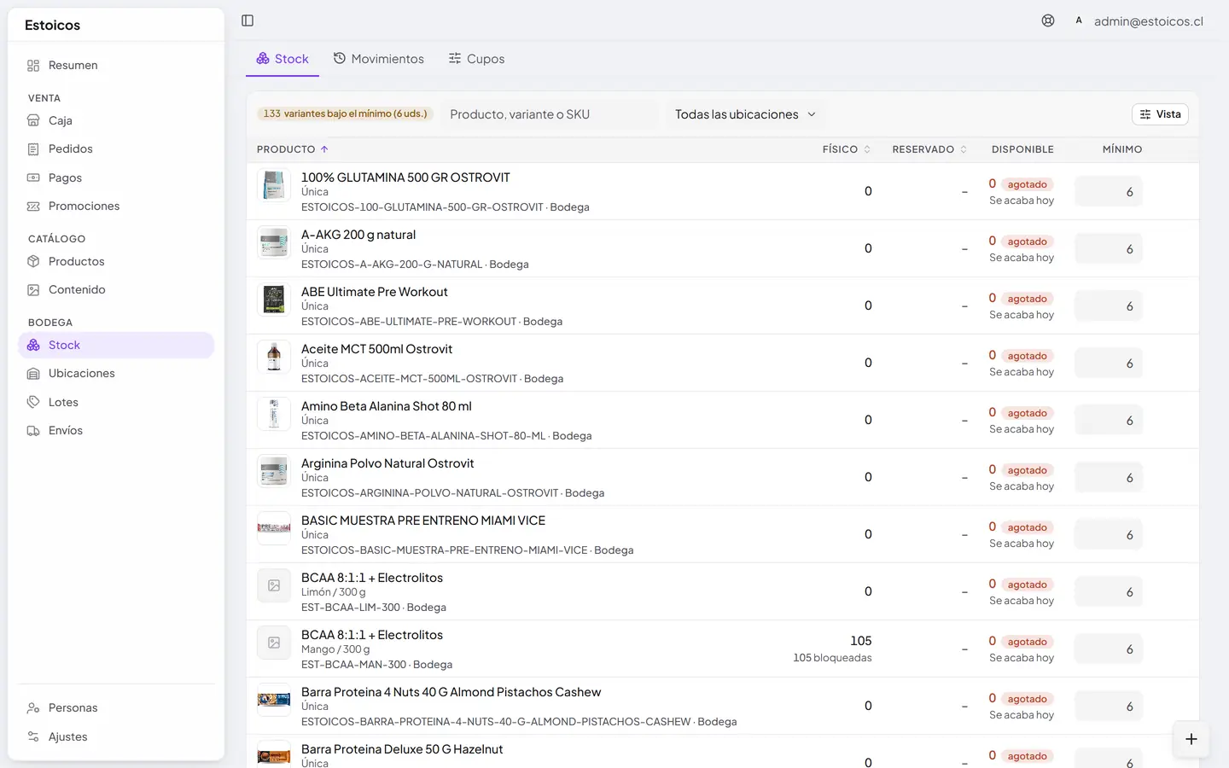Viewport: 1229px width, 768px height.
Task: Open the Amino Beta Alanina Shot thumbnail
Action: [x=274, y=414]
